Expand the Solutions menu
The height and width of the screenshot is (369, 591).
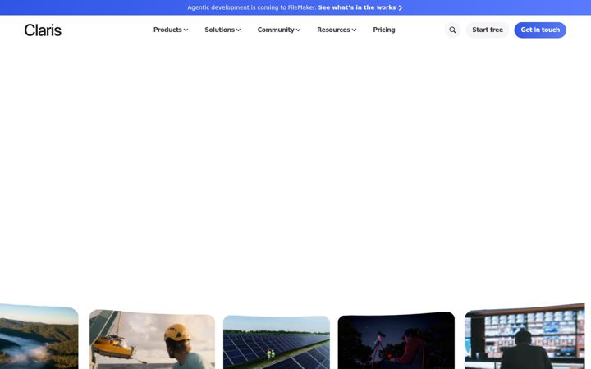(x=222, y=30)
